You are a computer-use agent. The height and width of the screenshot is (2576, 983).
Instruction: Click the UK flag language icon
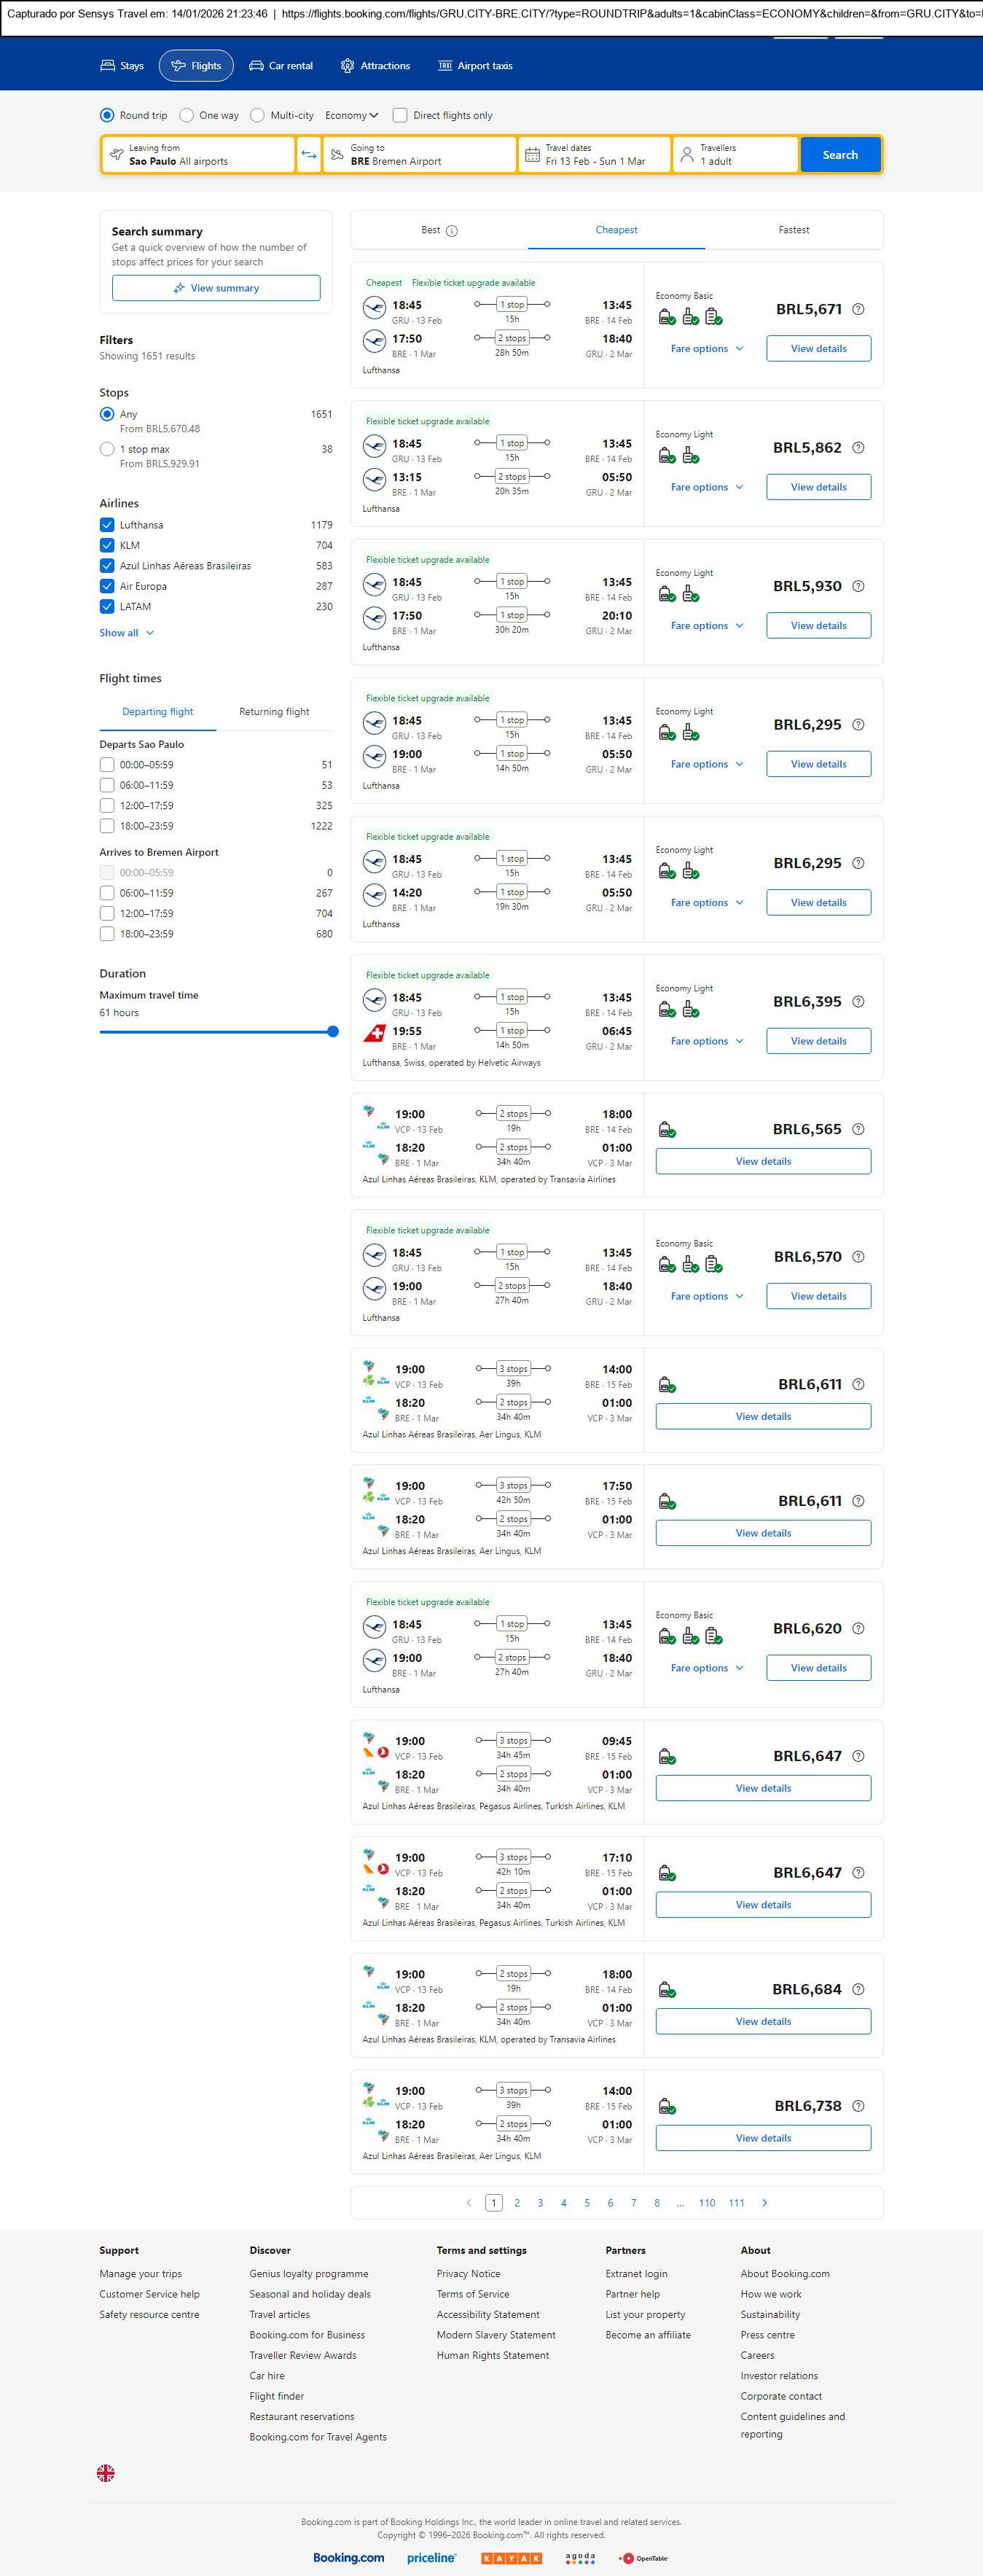click(106, 2472)
